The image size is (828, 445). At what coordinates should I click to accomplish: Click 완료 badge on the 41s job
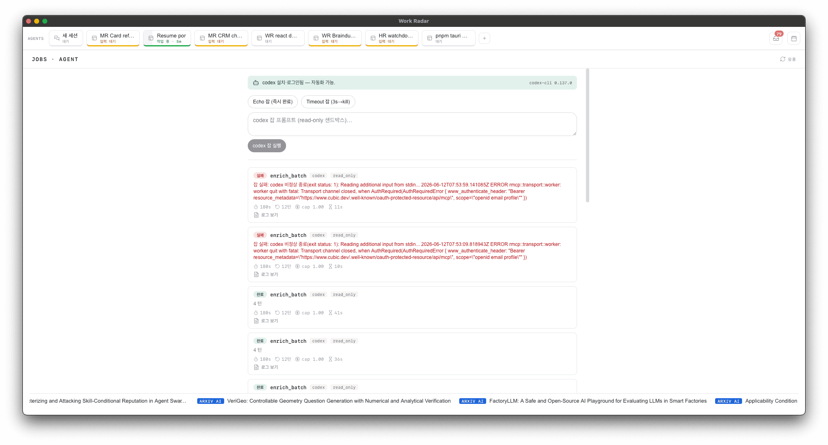(260, 295)
